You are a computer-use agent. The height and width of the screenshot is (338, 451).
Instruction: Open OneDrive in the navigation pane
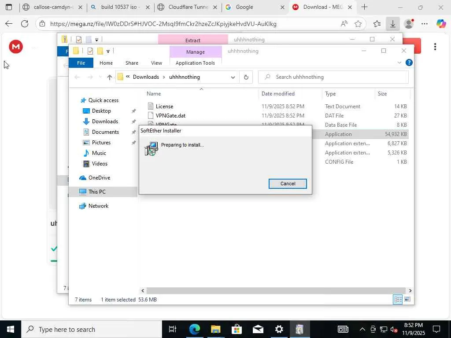coord(99,178)
